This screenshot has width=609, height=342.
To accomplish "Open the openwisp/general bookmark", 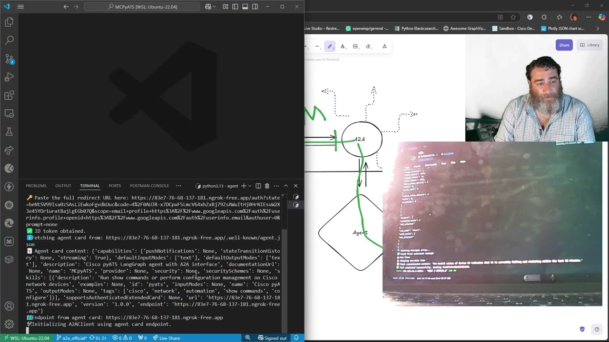I will click(x=367, y=28).
